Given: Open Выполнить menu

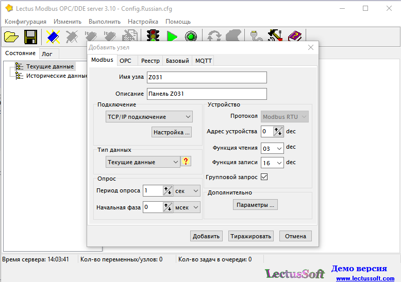Looking at the screenshot, I should (105, 22).
